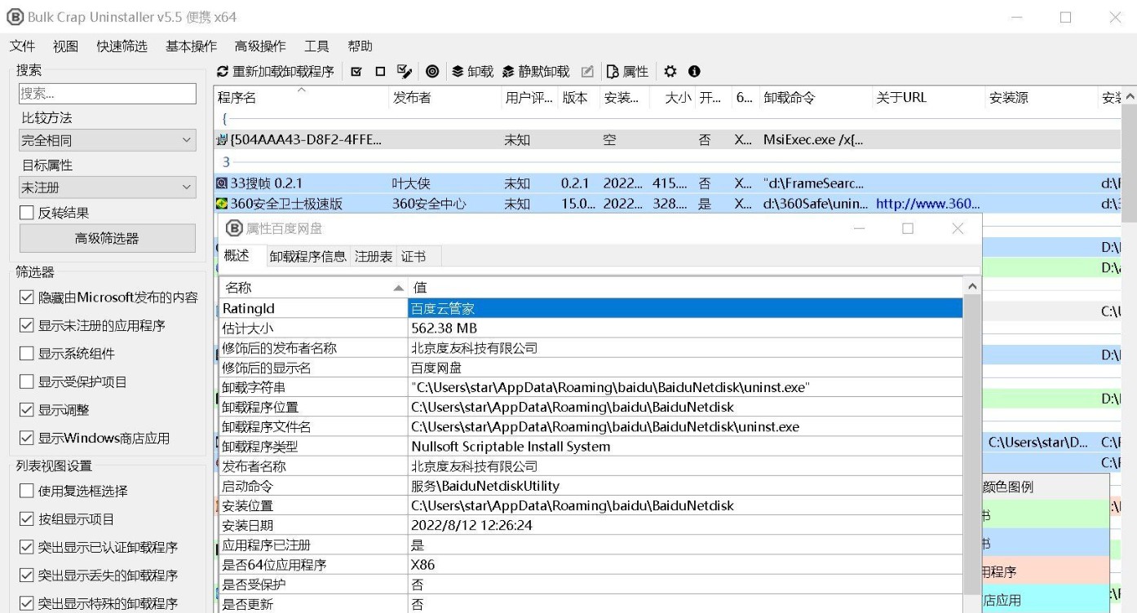Open 属性 properties from the toolbar
Screen dimensions: 1137x613
[x=628, y=72]
